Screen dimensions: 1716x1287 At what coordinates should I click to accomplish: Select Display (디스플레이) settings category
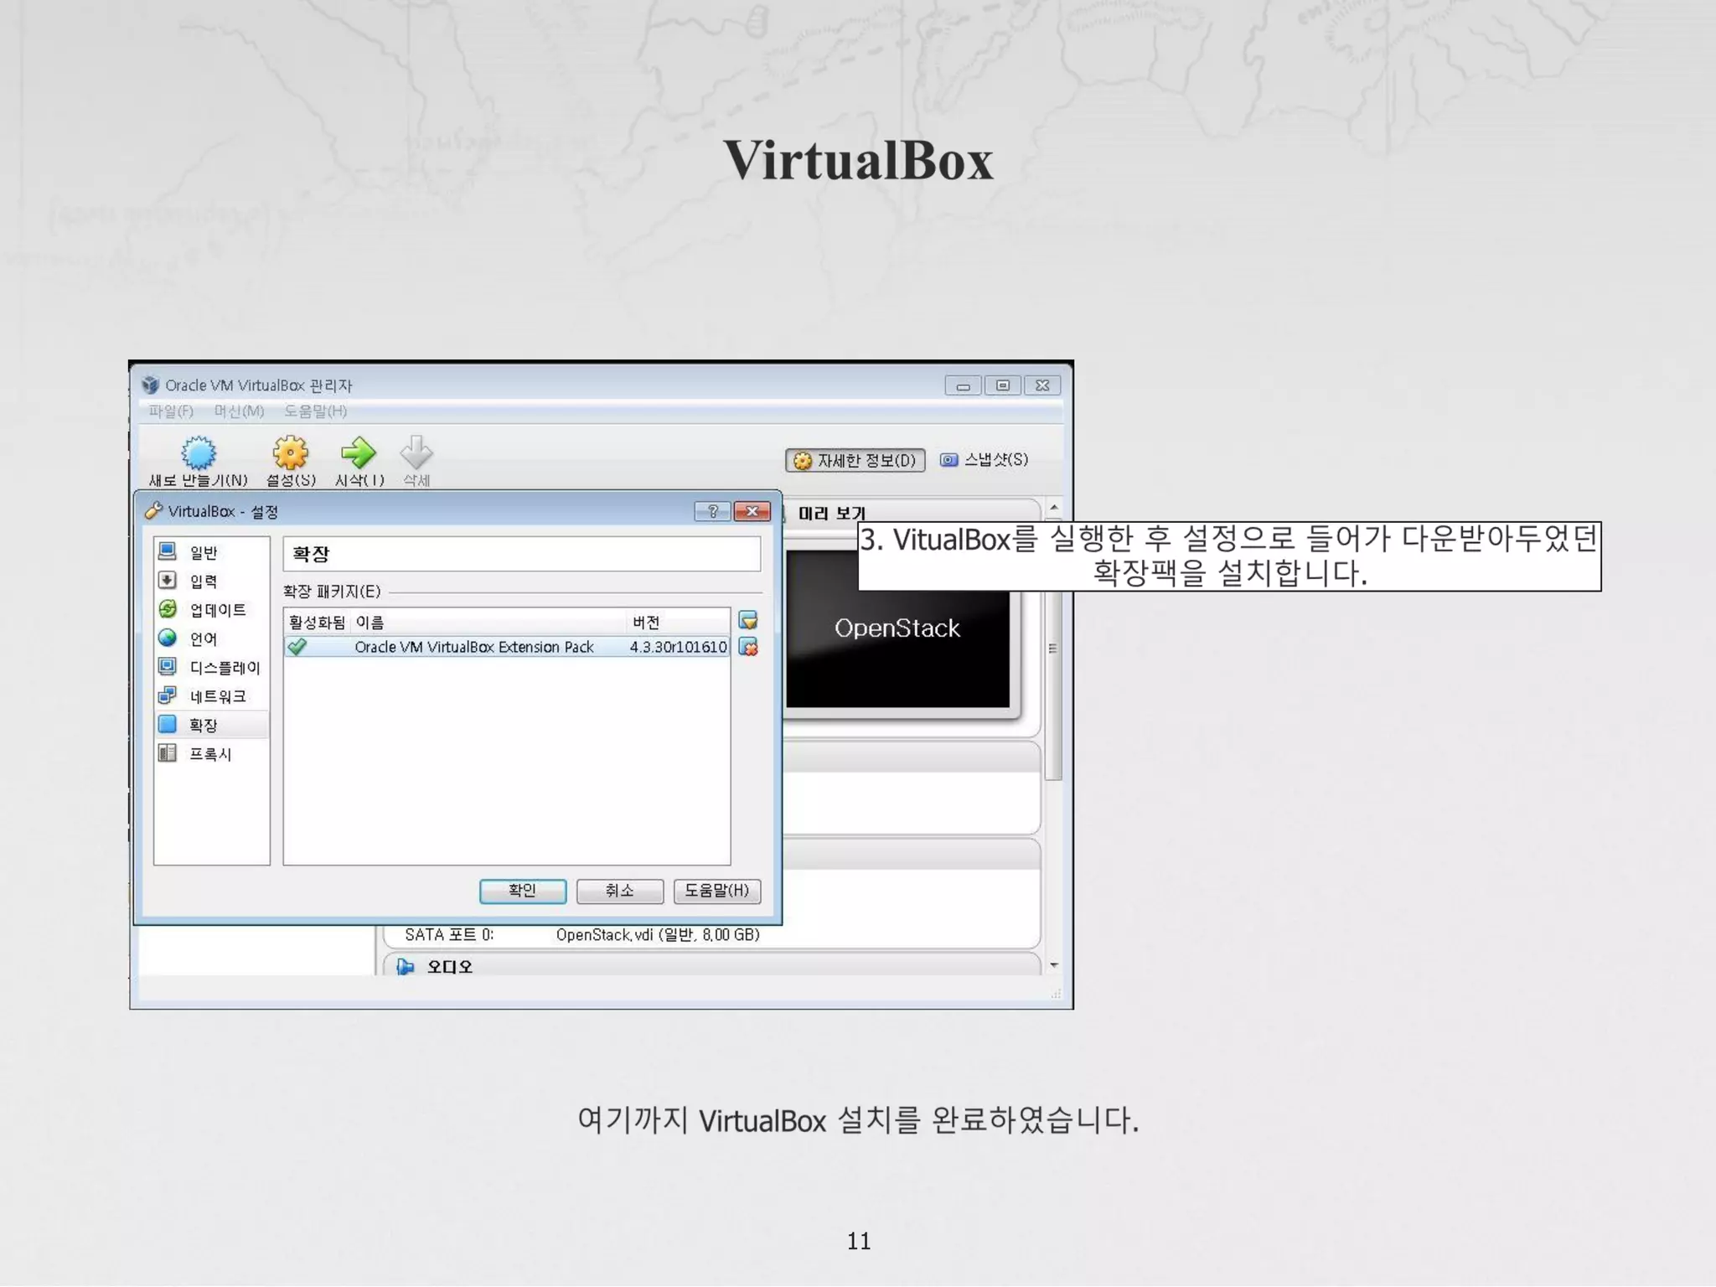click(224, 668)
